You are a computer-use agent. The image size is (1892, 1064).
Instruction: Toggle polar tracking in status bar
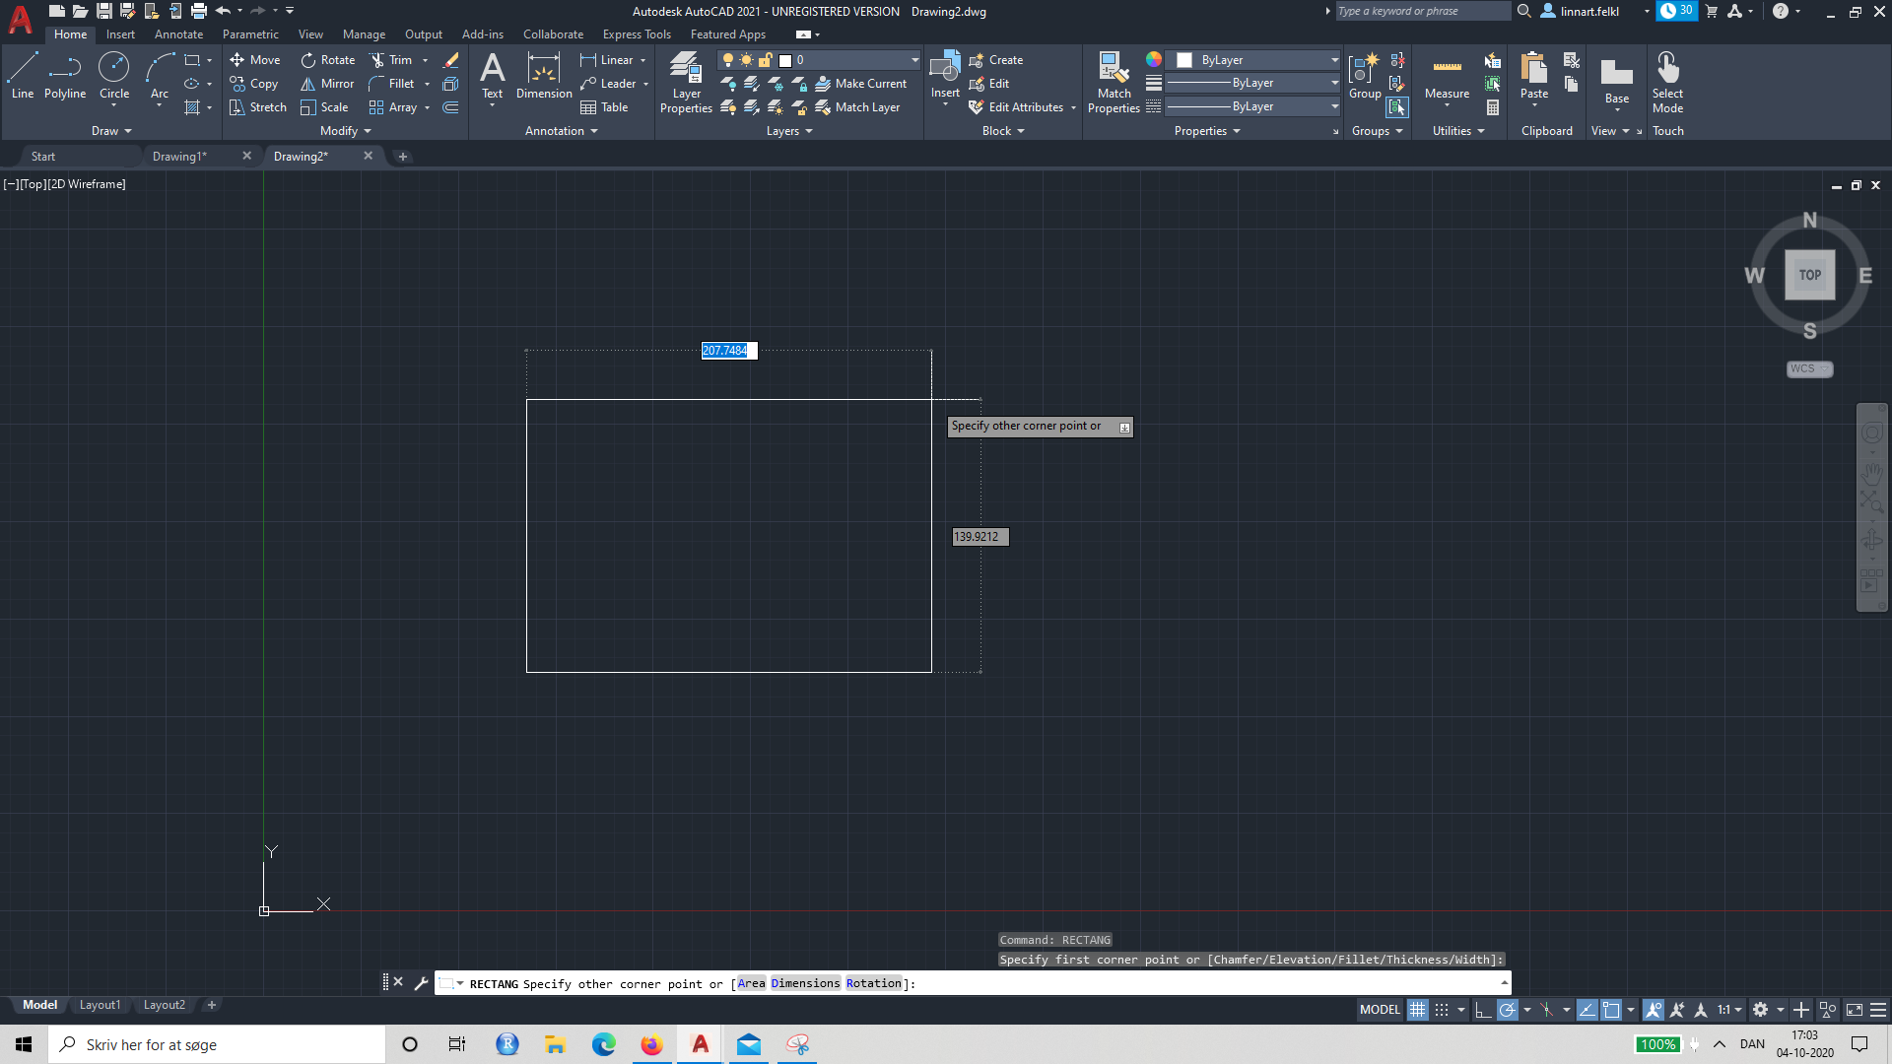pos(1507,1010)
